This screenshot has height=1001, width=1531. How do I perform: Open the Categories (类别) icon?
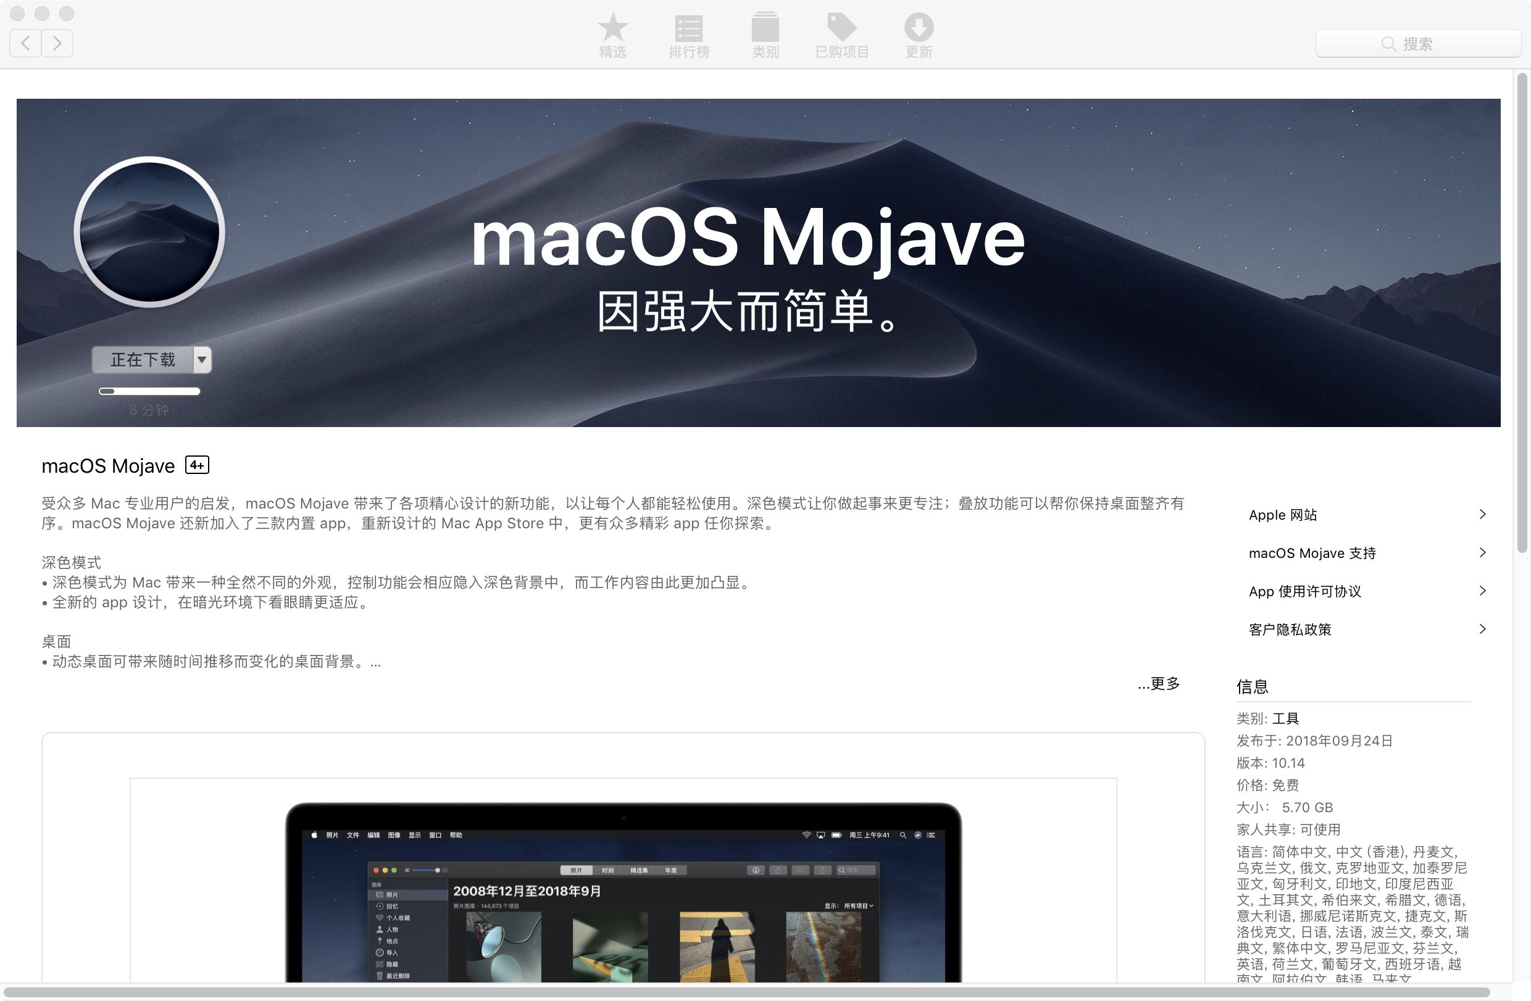(765, 28)
